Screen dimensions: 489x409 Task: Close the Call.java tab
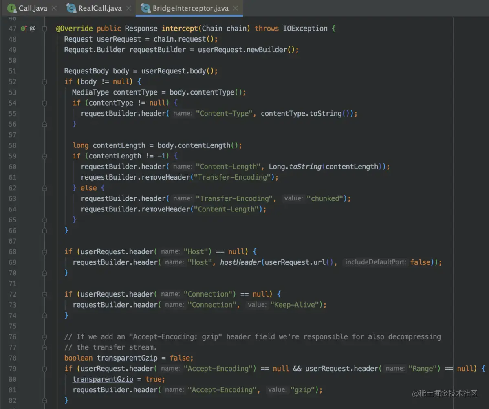55,8
